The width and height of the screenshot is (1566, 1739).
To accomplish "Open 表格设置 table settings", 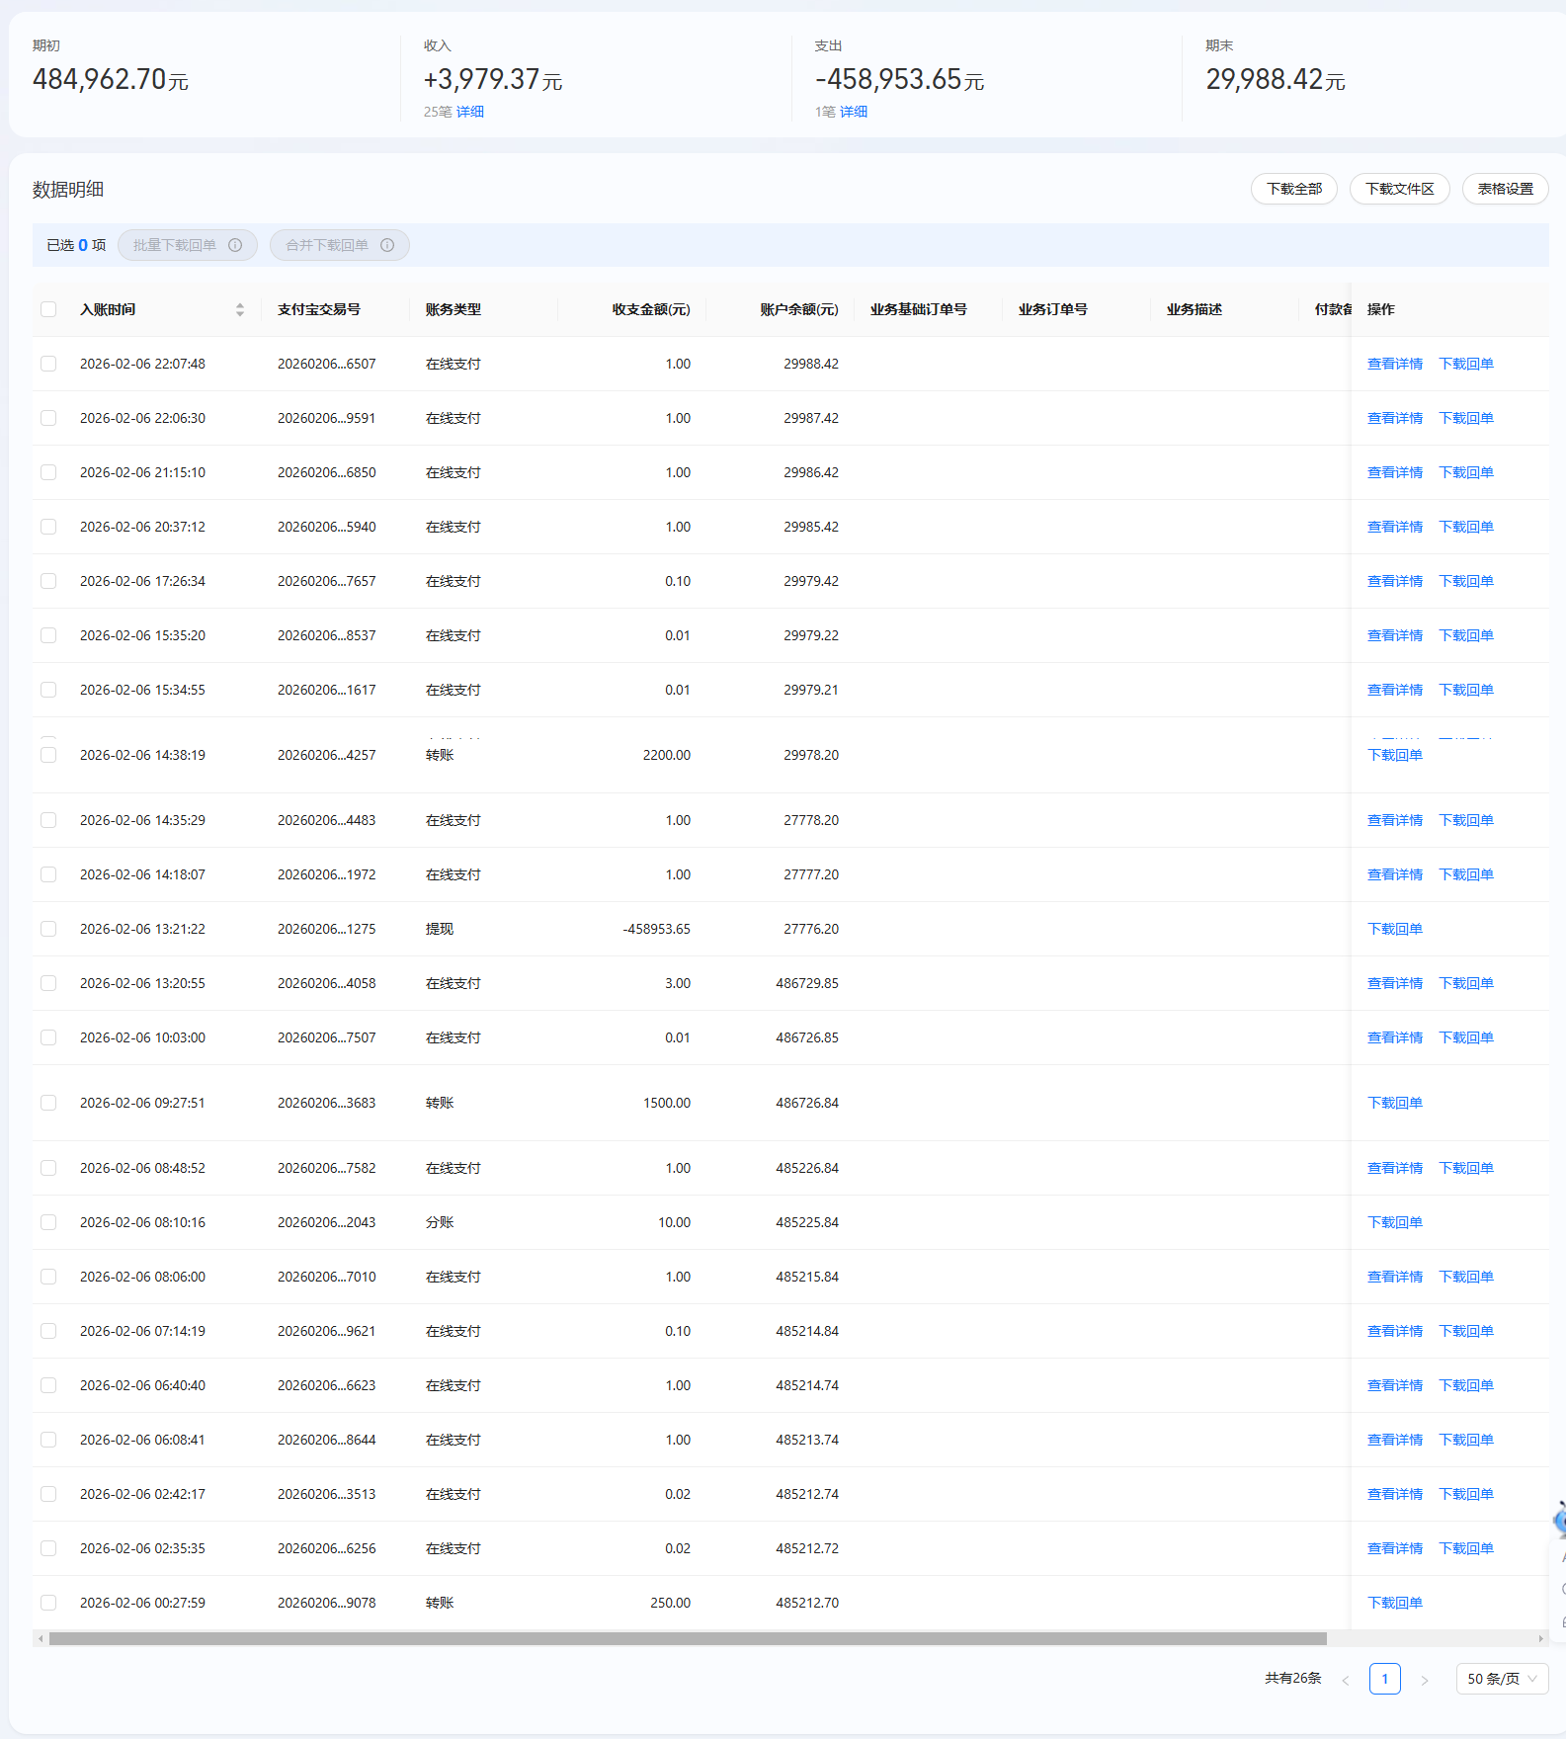I will click(x=1505, y=189).
